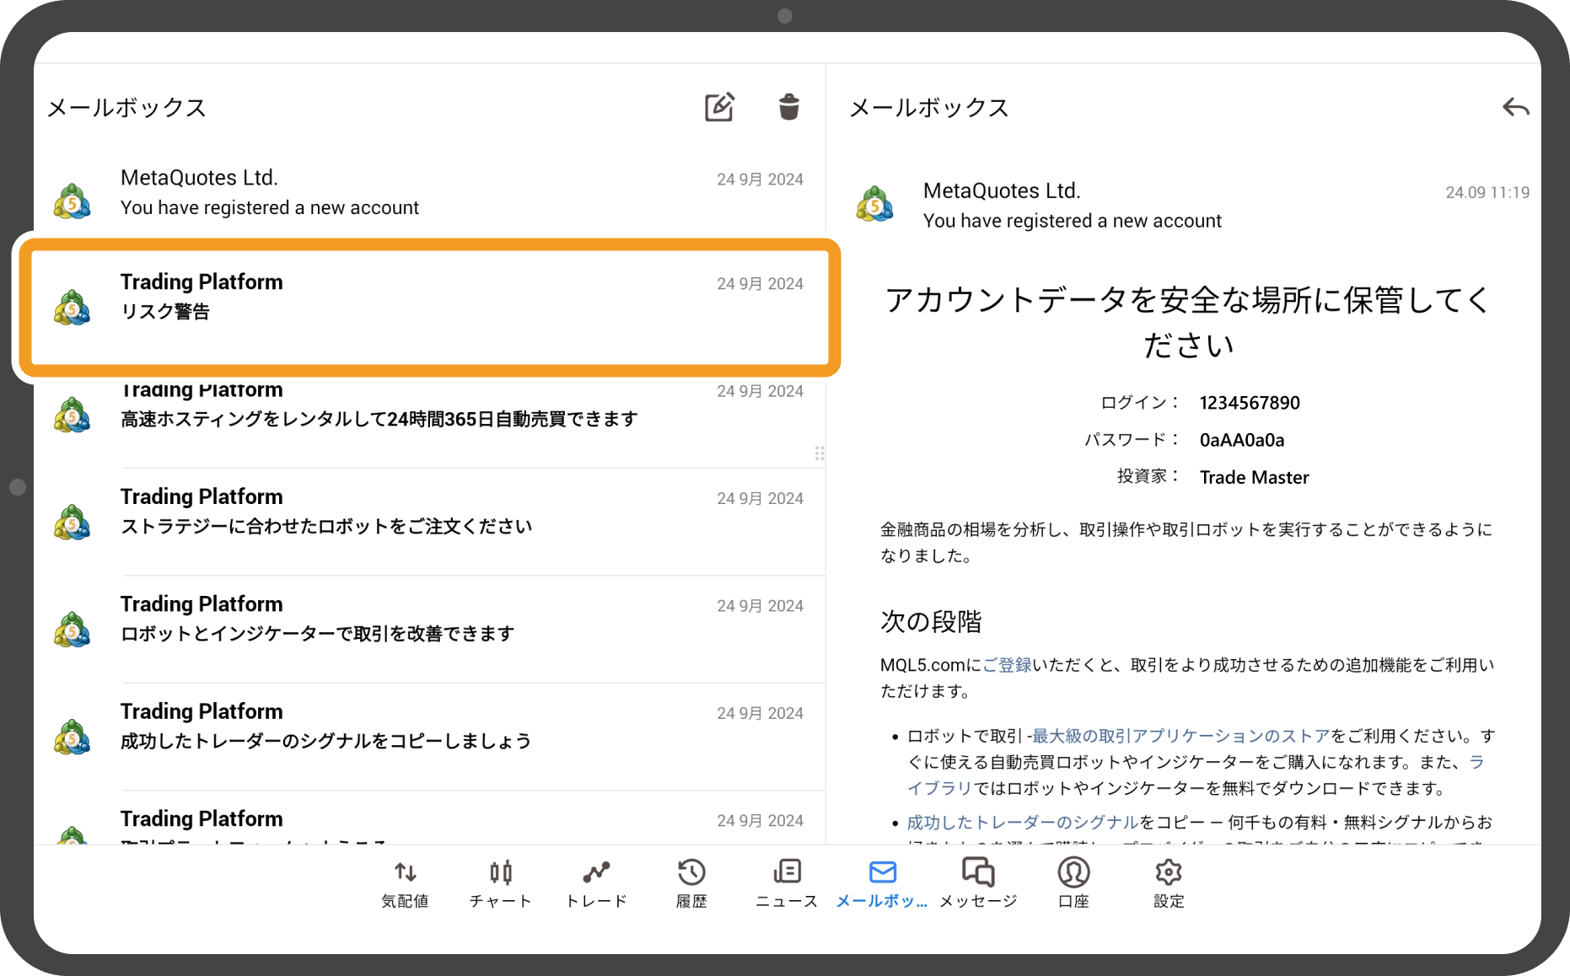Viewport: 1570px width, 976px height.
Task: Select the メールボックス tab in bottom bar
Action: click(x=882, y=883)
